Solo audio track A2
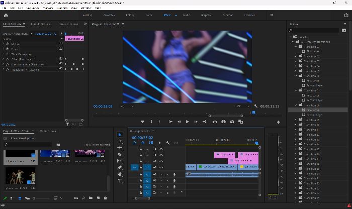 tap(167, 180)
